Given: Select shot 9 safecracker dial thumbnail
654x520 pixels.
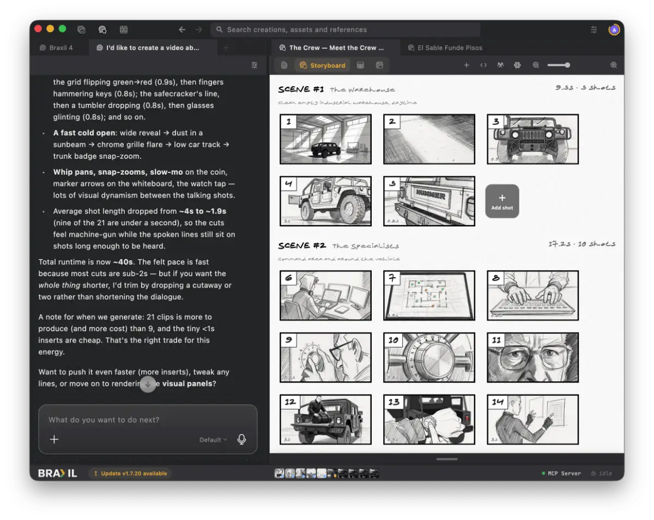Looking at the screenshot, I should click(x=325, y=357).
